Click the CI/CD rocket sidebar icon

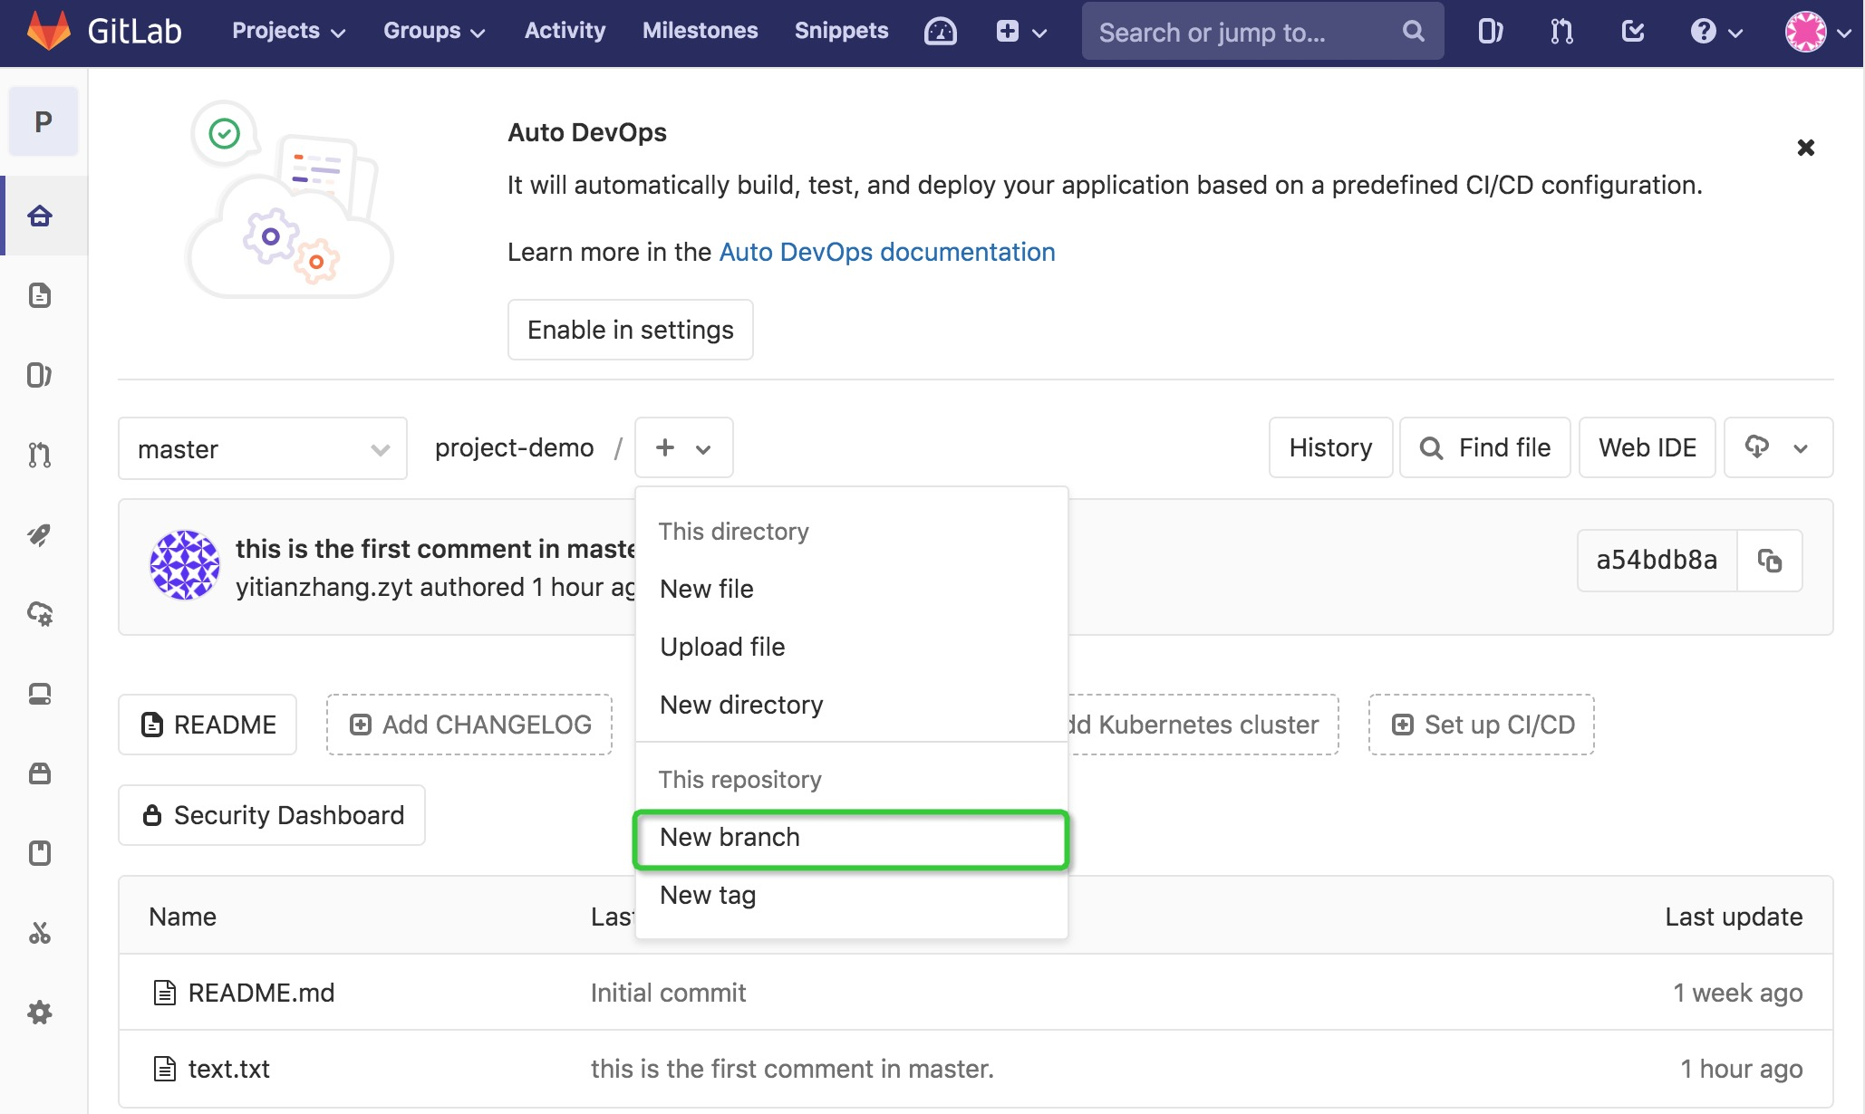coord(40,534)
